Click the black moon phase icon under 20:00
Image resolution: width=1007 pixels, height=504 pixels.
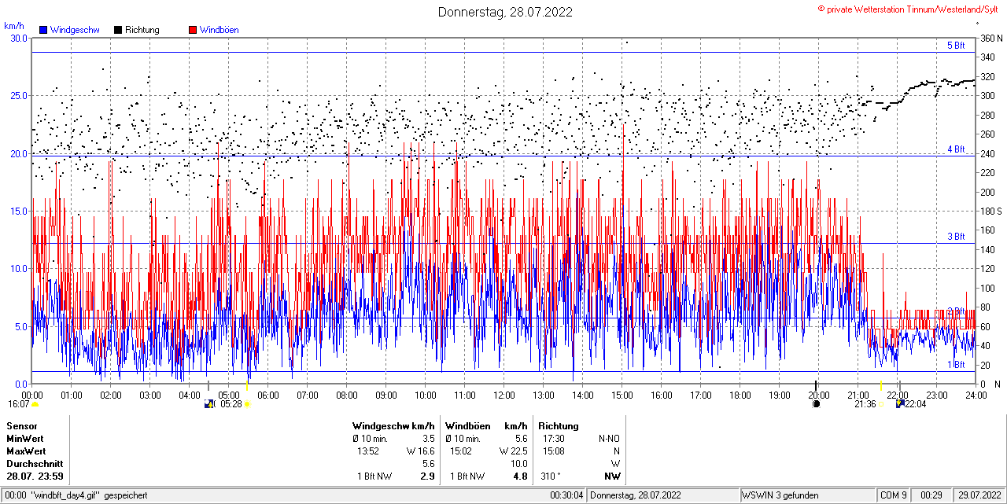pos(816,404)
